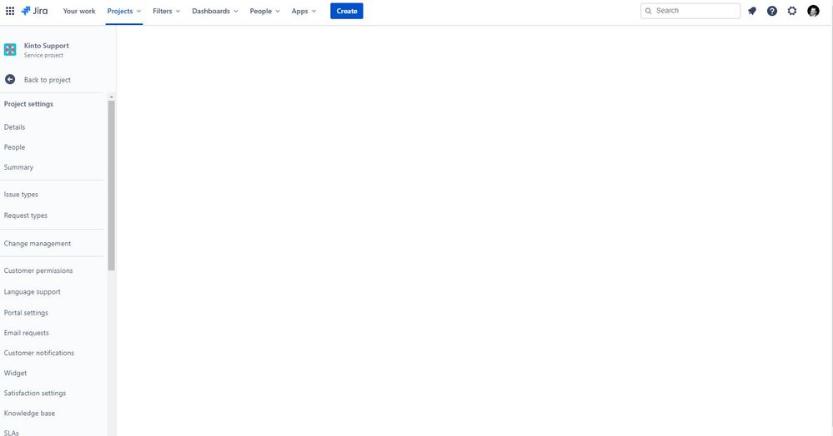This screenshot has height=436, width=833.
Task: Open Knowledge base settings
Action: 29,414
